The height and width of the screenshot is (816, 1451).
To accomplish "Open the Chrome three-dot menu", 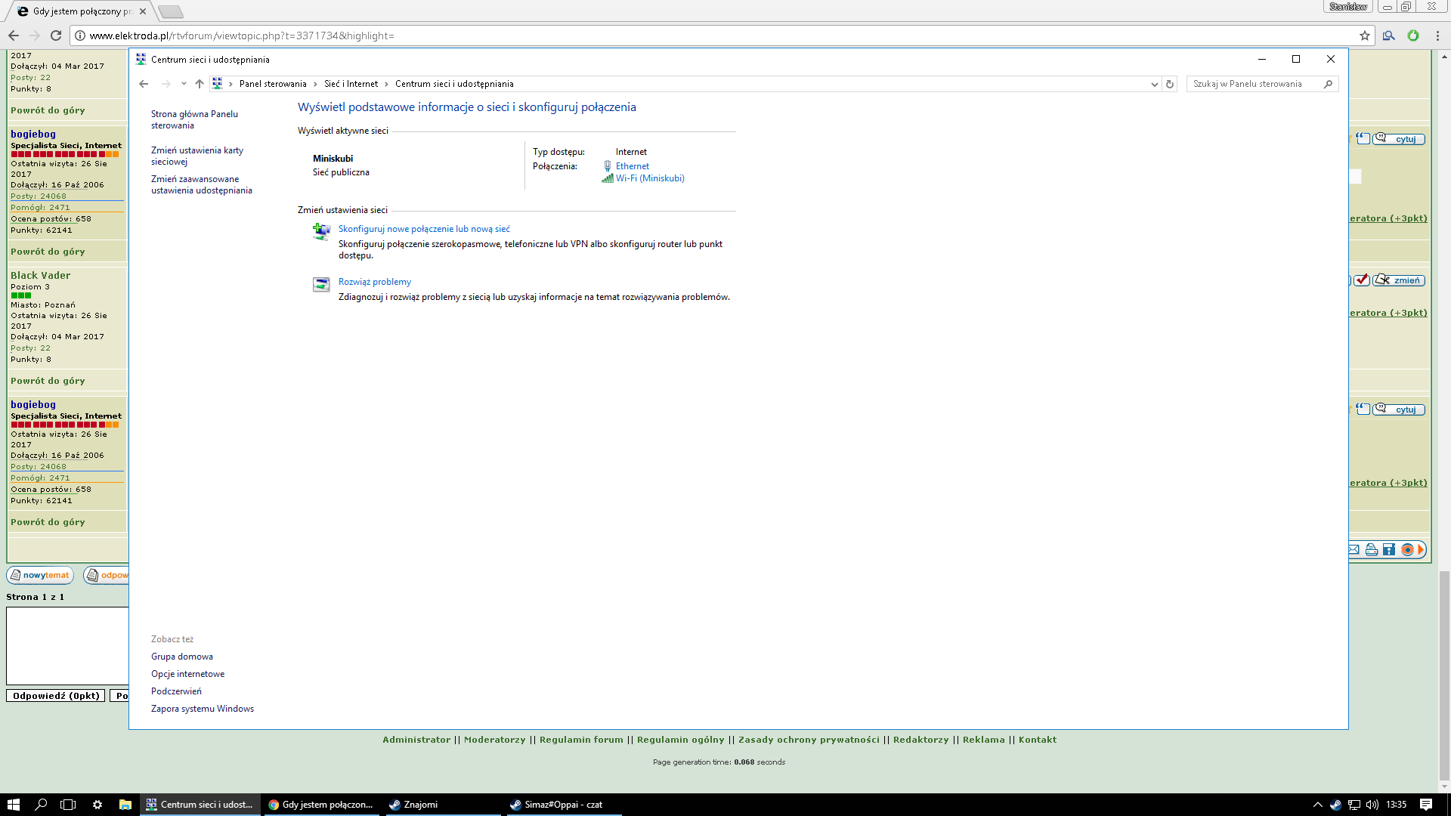I will [1437, 36].
